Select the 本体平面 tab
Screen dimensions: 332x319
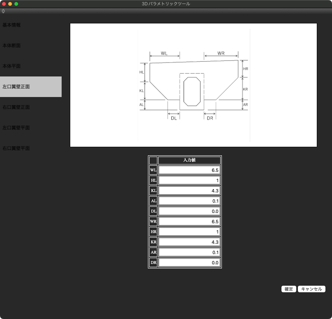12,66
